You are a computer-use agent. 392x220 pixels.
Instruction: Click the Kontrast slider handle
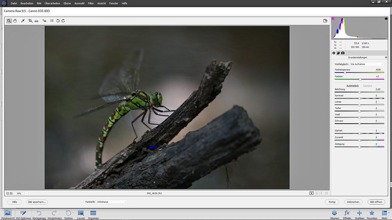click(359, 99)
